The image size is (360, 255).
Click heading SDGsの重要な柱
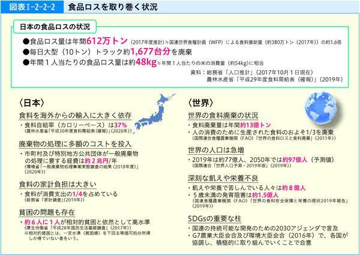point(214,218)
